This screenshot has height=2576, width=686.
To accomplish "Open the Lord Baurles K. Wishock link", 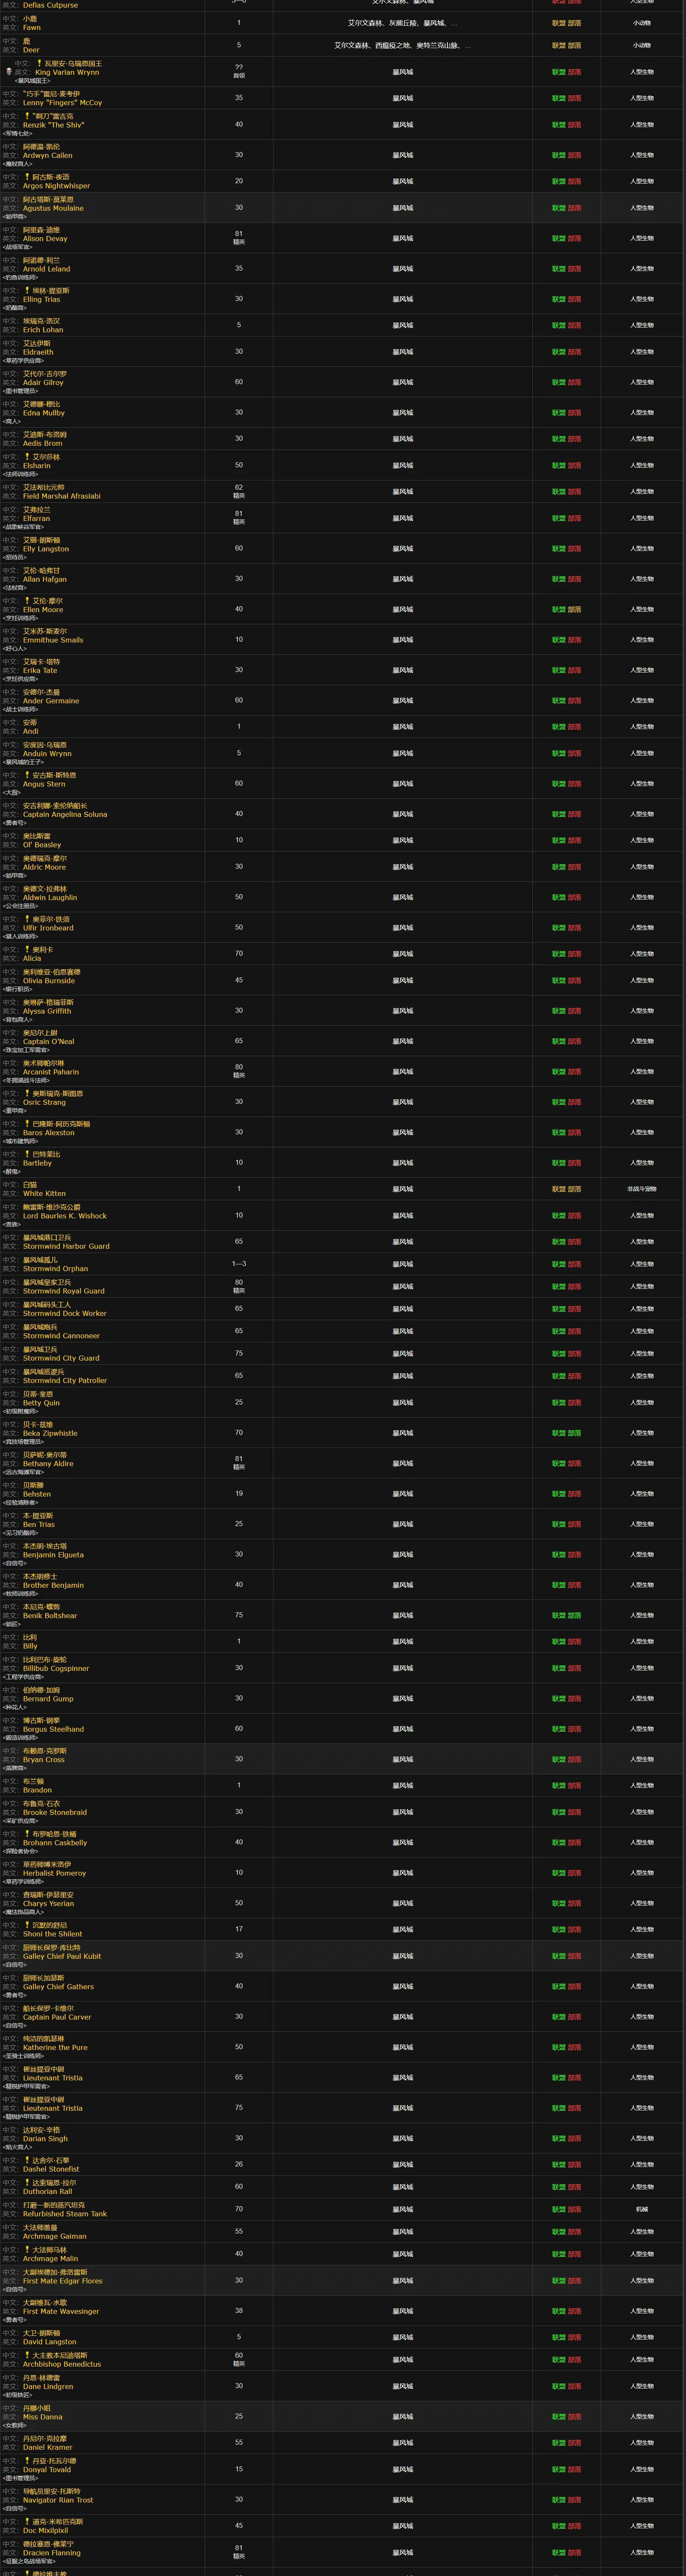I will [65, 1215].
